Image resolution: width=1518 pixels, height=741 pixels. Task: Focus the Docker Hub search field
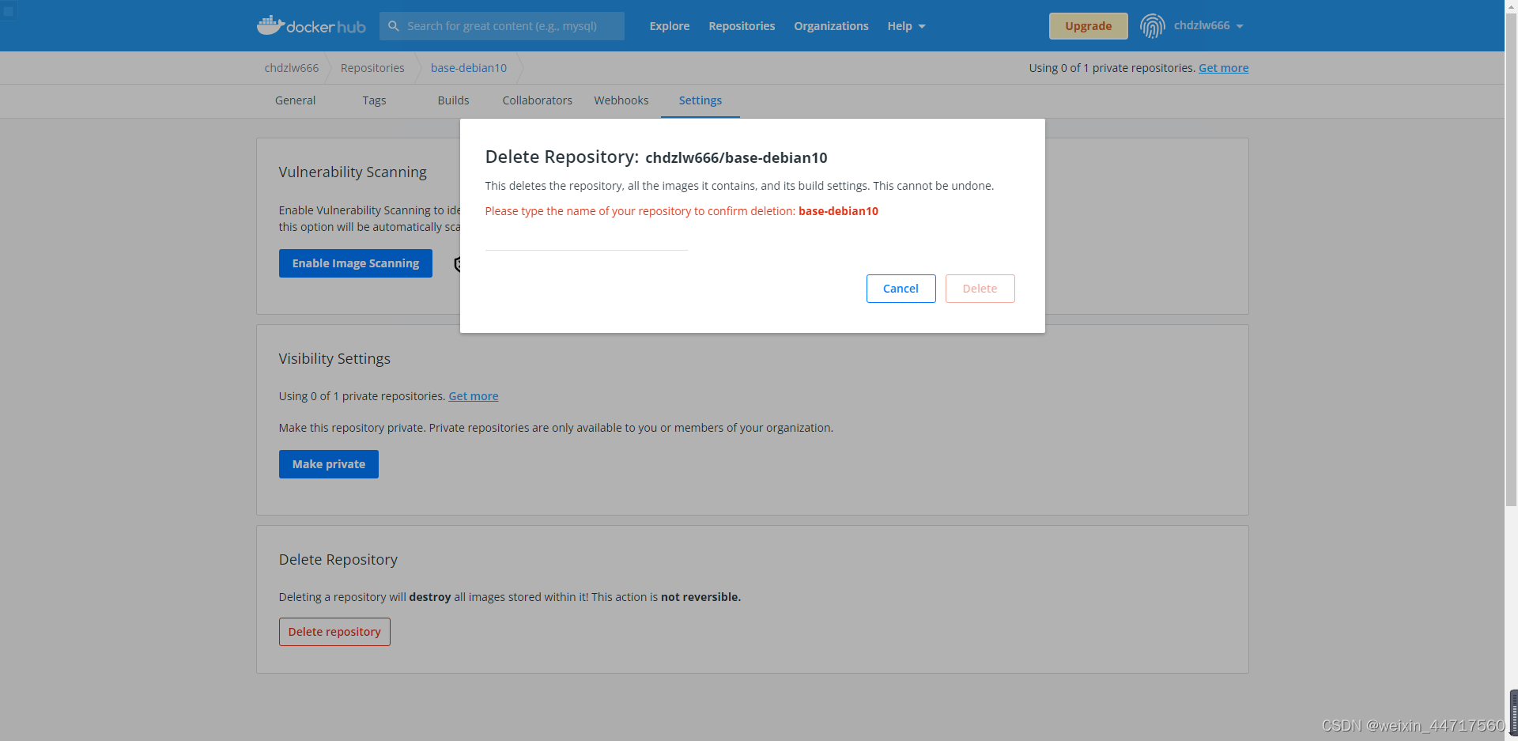coord(502,26)
